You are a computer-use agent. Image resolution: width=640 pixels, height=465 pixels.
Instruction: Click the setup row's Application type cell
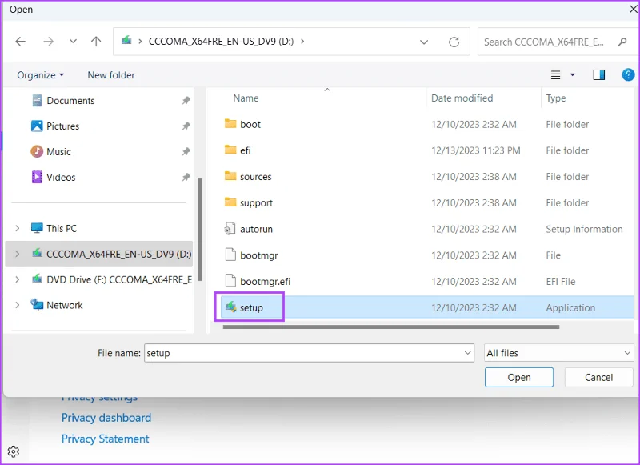click(x=570, y=308)
